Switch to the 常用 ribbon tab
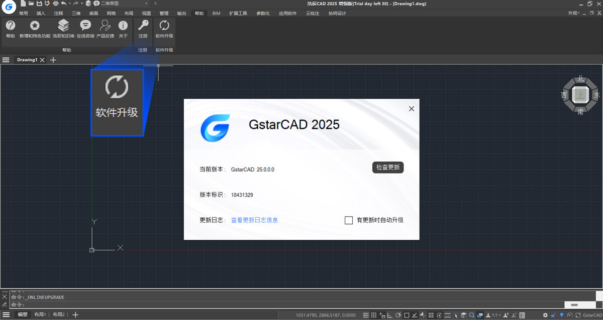The width and height of the screenshot is (603, 320). [x=23, y=14]
